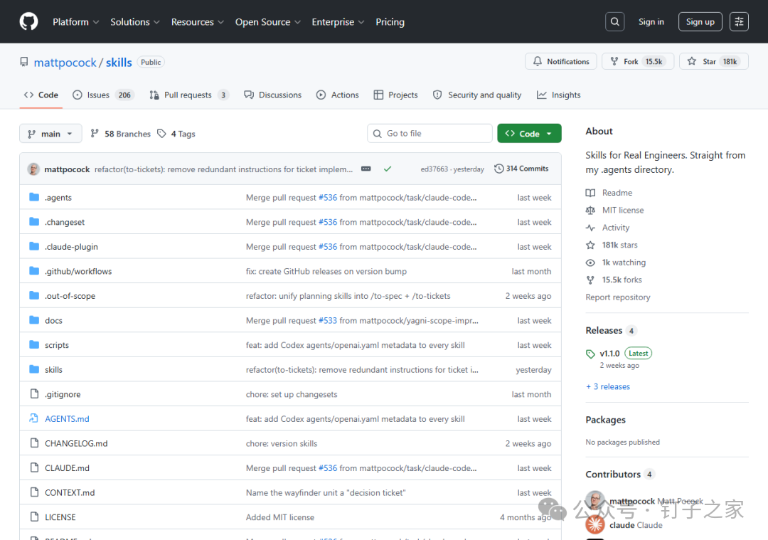768x540 pixels.
Task: Click the Notifications button
Action: click(561, 61)
